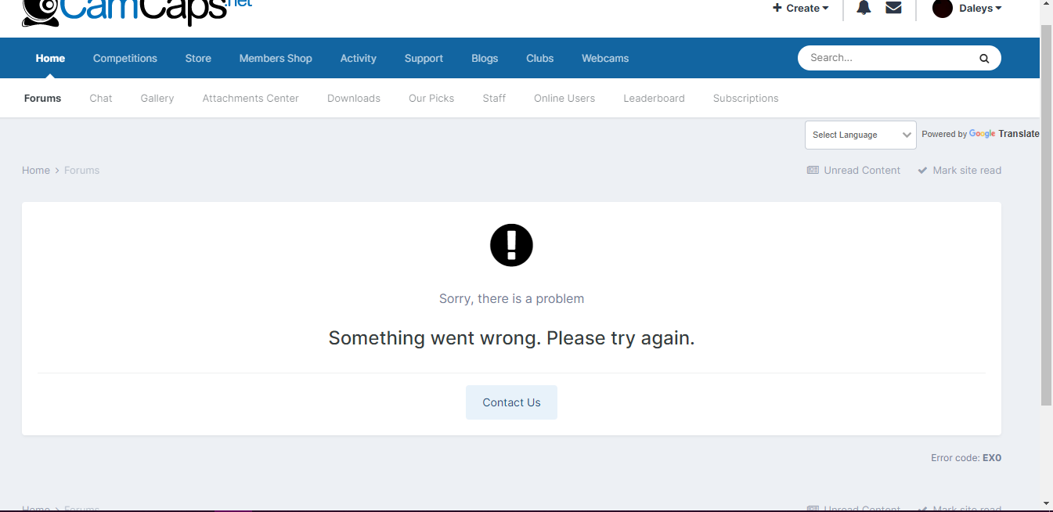The width and height of the screenshot is (1053, 512).
Task: Click the page vertical scrollbar
Action: coord(1047,214)
